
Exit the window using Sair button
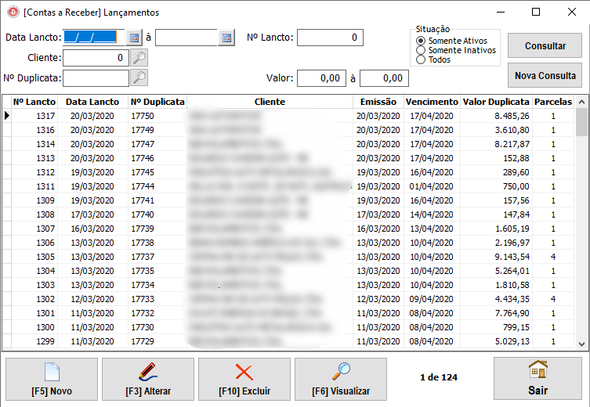[x=538, y=379]
